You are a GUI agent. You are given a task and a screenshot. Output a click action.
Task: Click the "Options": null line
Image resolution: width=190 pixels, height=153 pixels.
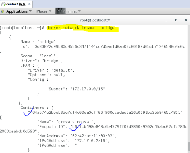(x=46, y=75)
